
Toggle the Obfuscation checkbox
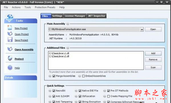click(80, 96)
